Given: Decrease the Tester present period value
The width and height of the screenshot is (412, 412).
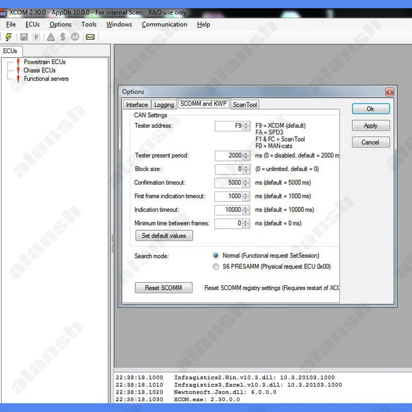Looking at the screenshot, I should point(246,158).
